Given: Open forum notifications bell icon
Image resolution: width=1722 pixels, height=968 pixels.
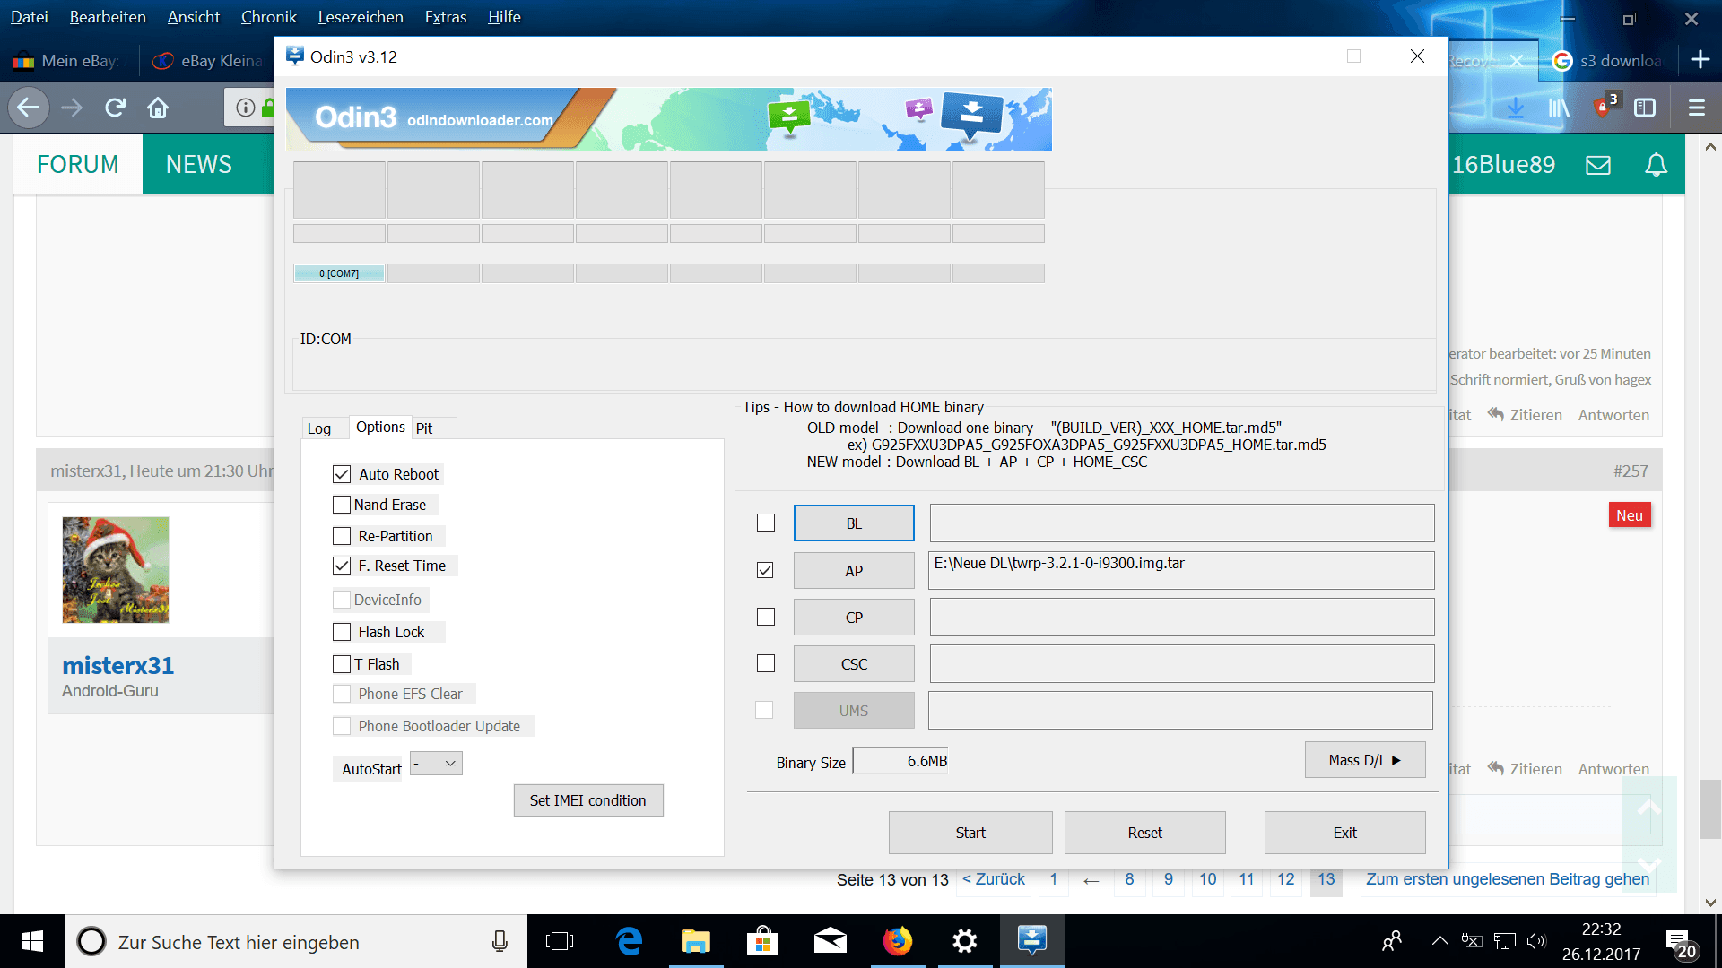Looking at the screenshot, I should [1656, 165].
